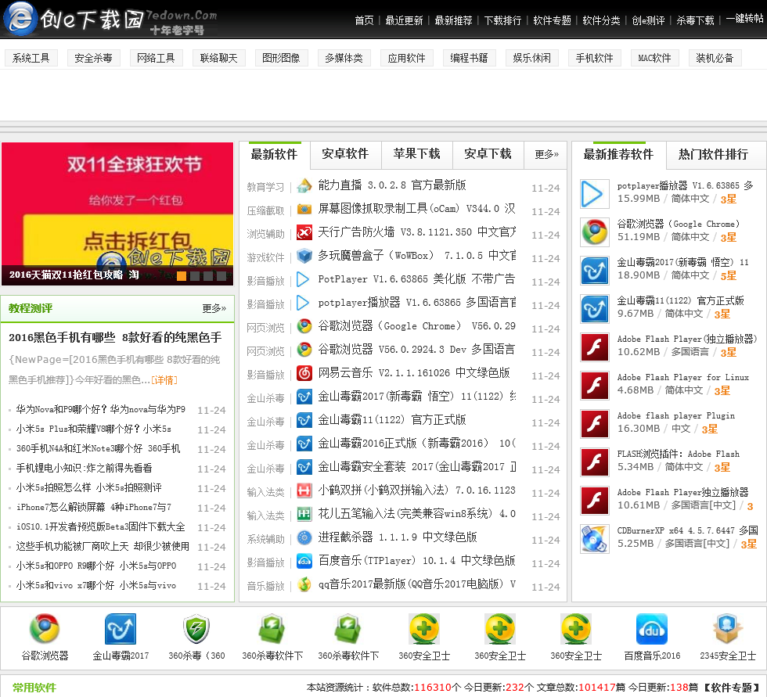Switch to the 安卓下载 tab

point(488,154)
